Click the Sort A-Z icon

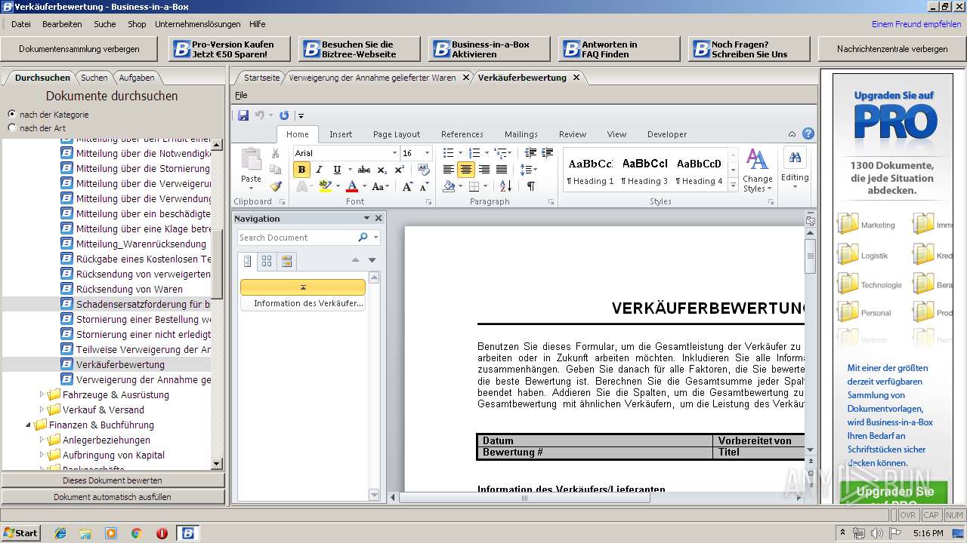[x=505, y=186]
